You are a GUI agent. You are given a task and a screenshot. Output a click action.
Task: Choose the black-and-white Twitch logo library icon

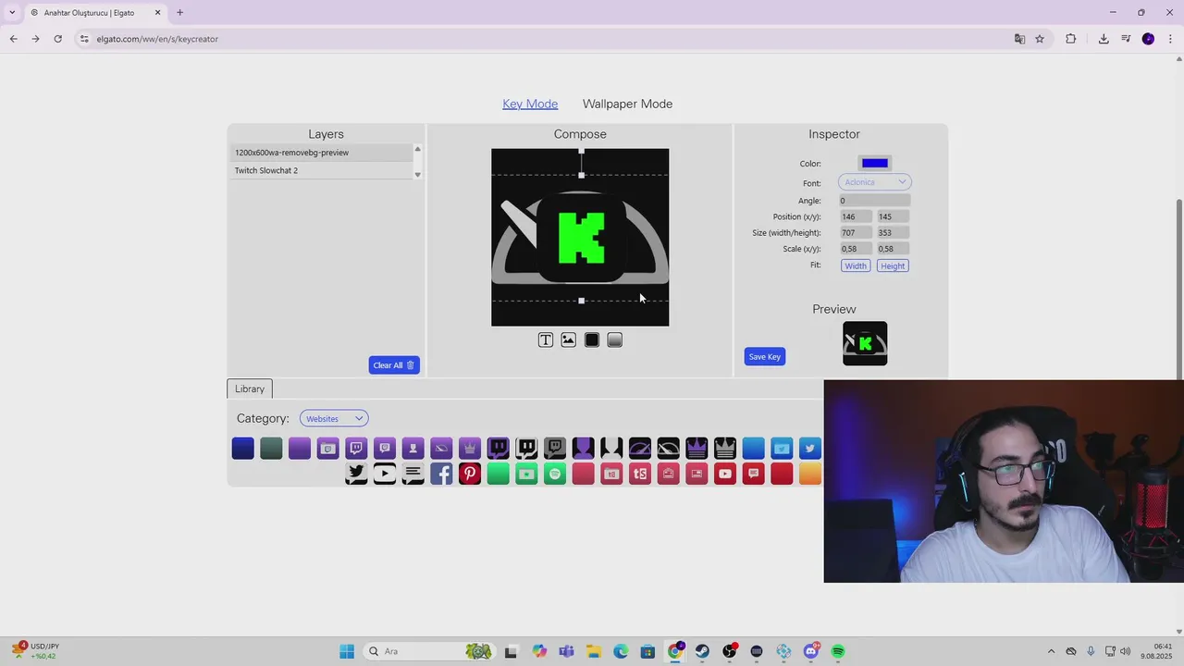tap(526, 449)
